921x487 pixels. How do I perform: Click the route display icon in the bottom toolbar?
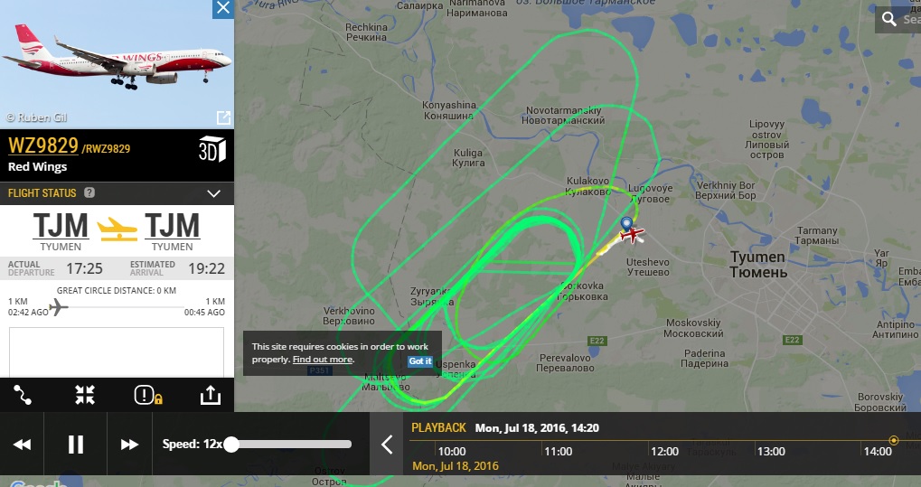point(23,395)
